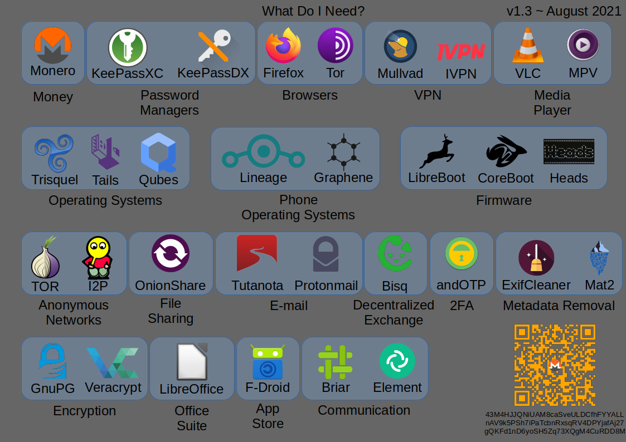
Task: Open the OnionShare circular arrows icon
Action: click(171, 253)
